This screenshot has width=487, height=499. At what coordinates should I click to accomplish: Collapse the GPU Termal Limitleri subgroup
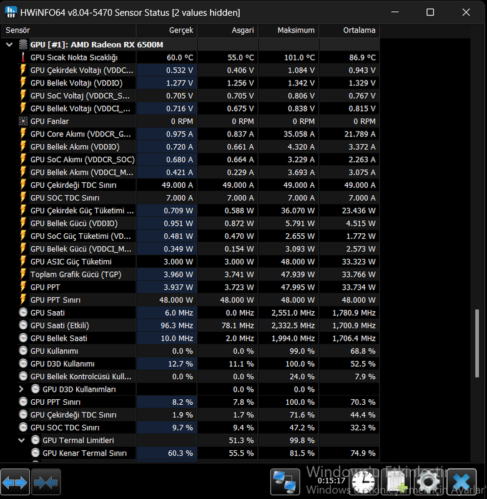21,440
